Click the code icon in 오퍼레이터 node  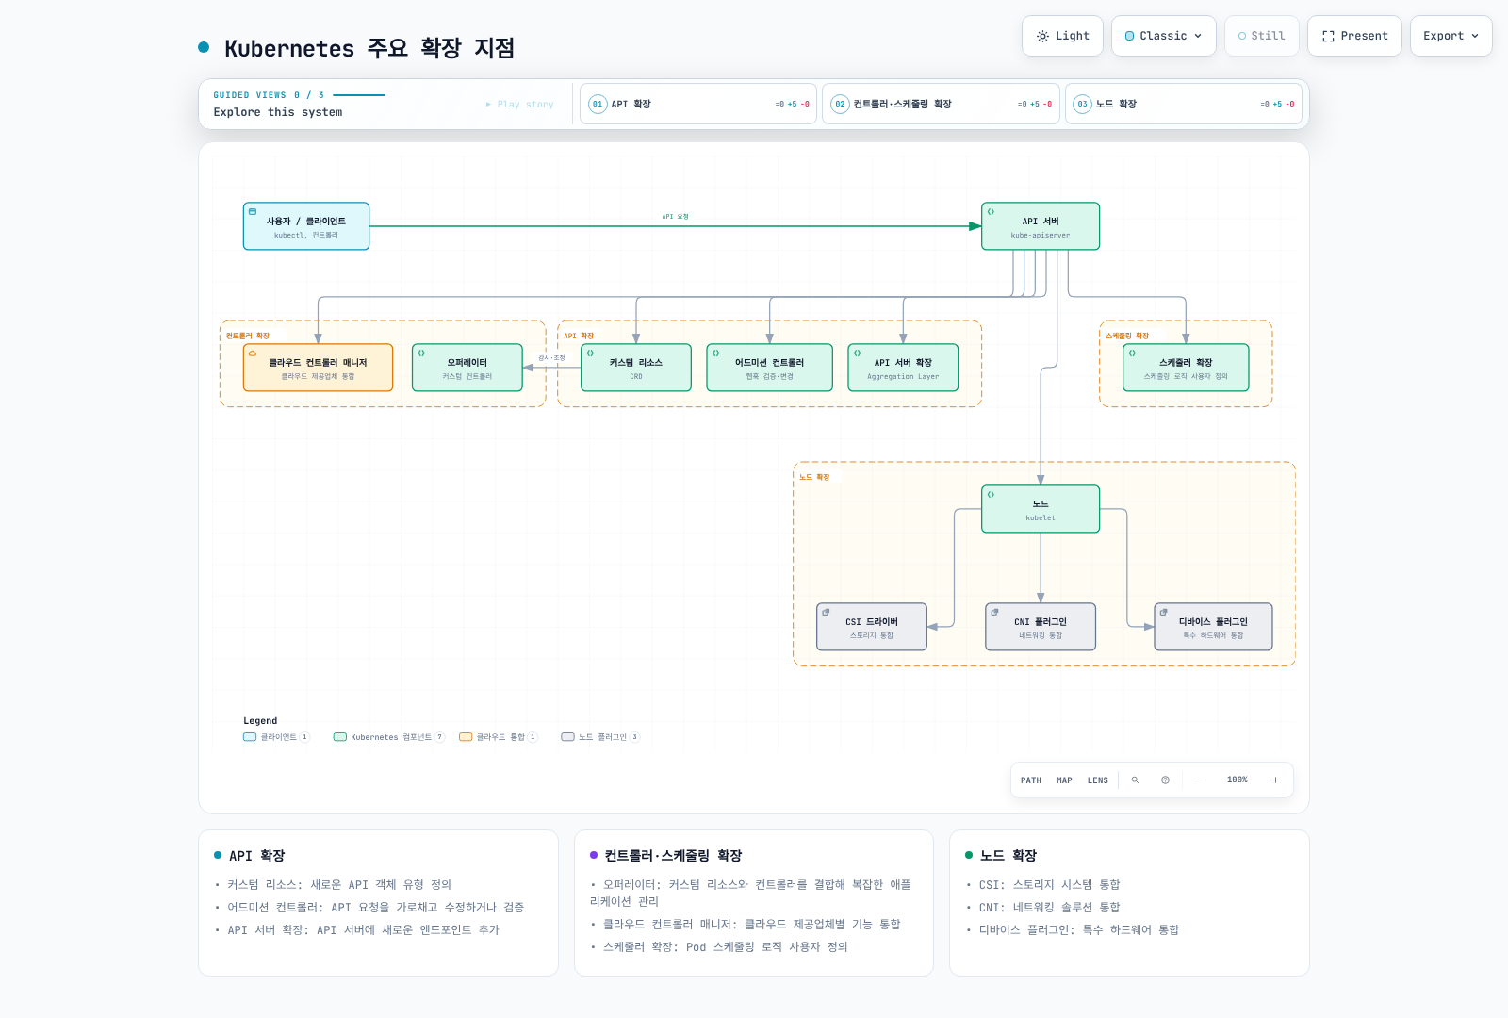tap(421, 353)
